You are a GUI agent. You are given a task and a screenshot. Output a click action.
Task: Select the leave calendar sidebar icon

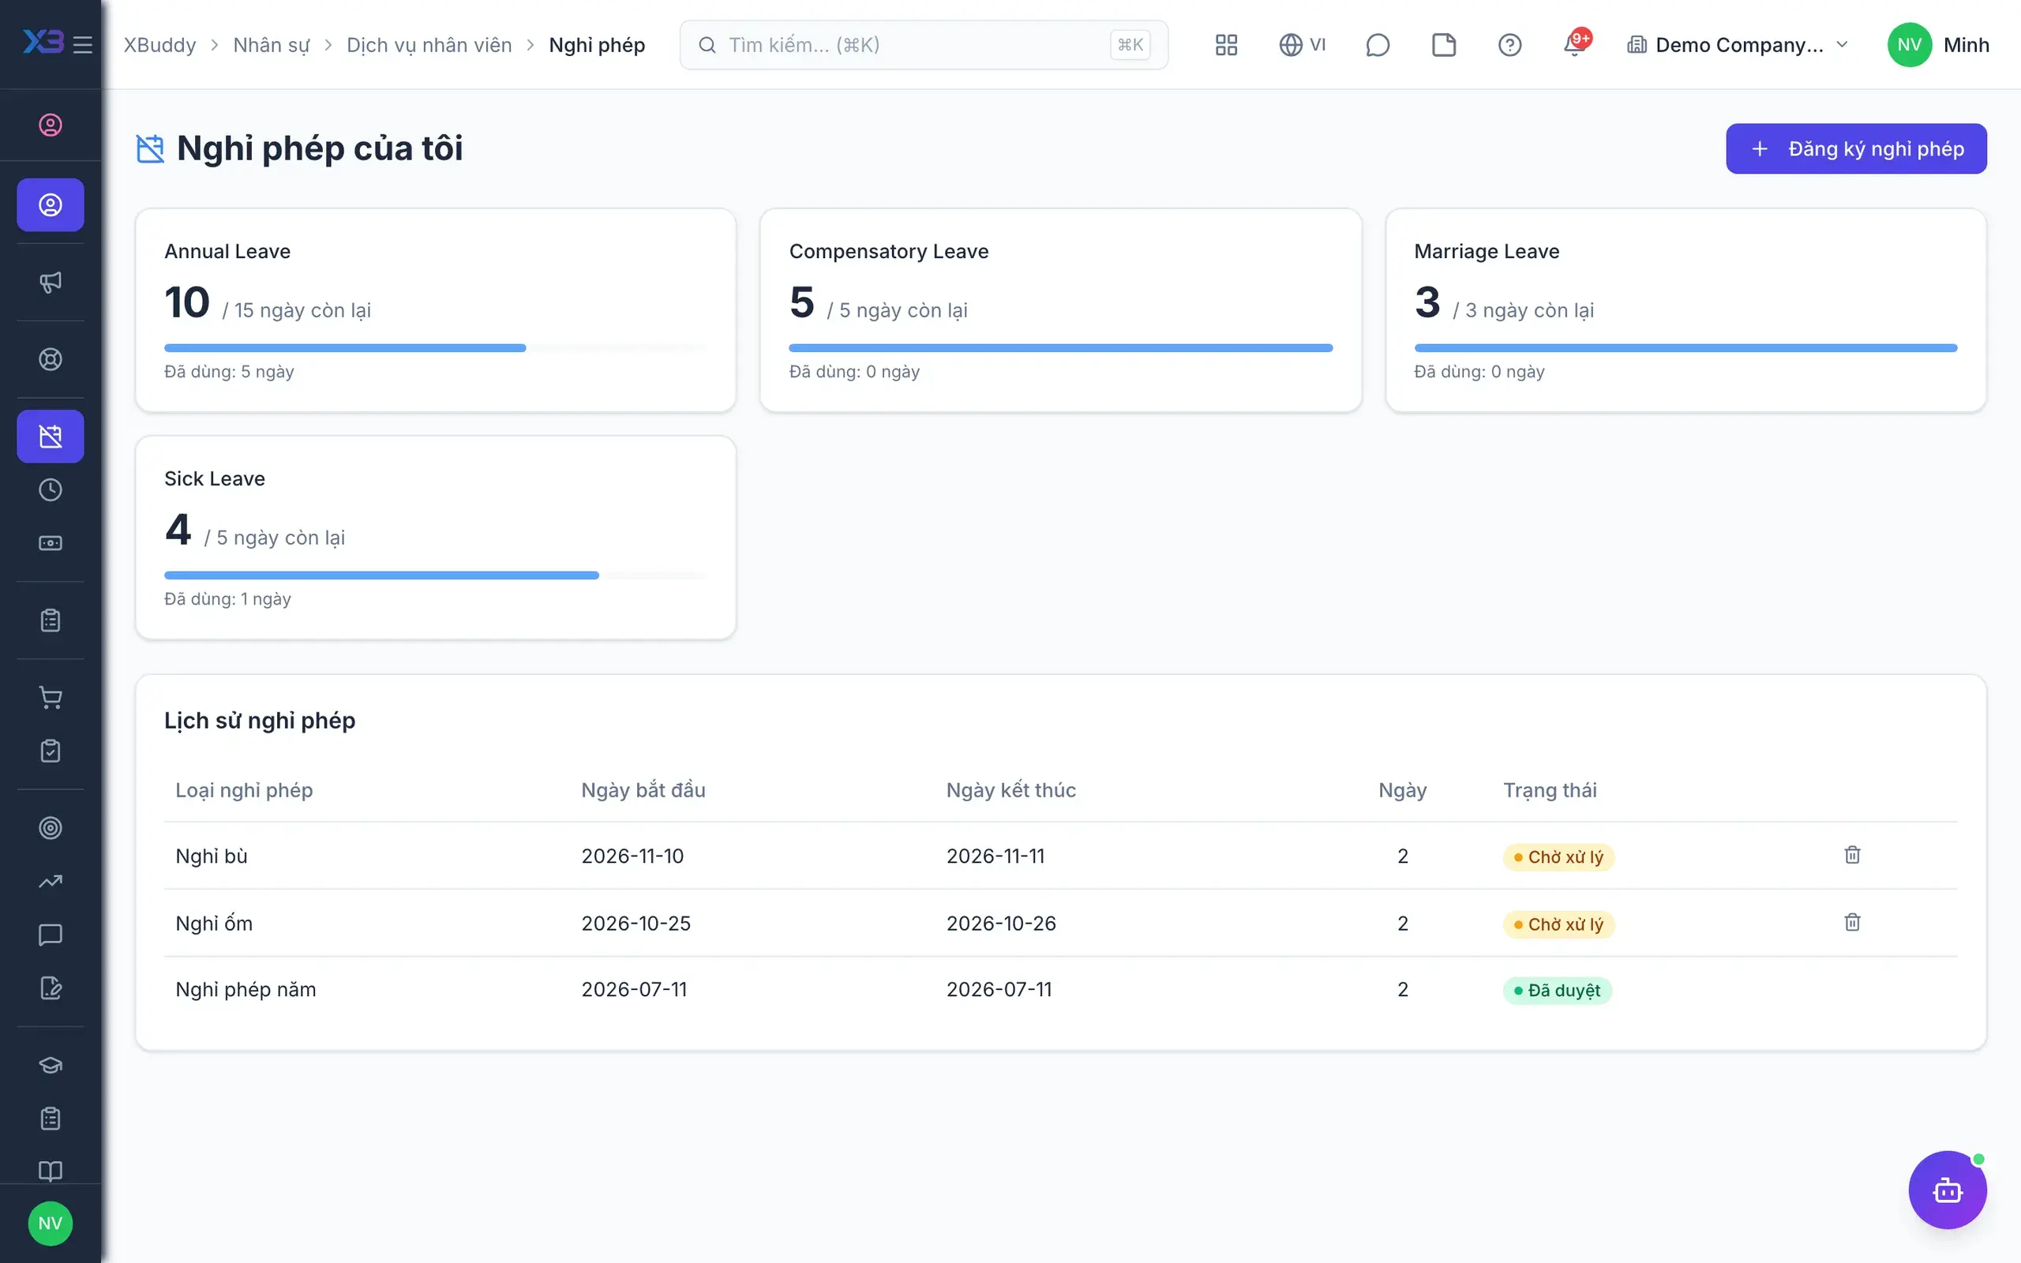point(50,436)
